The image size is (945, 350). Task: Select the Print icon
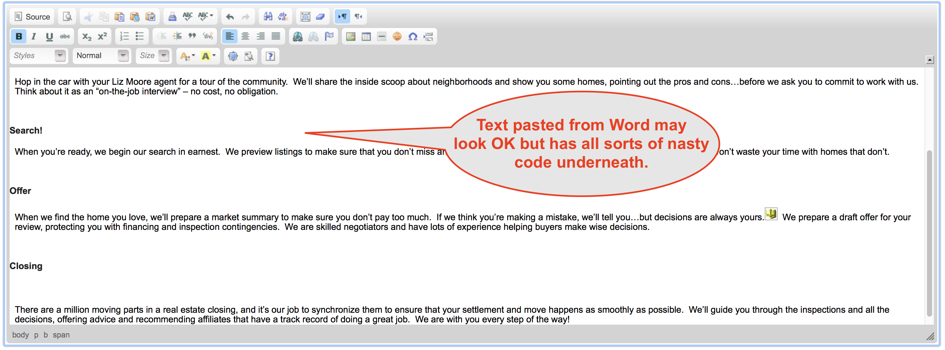tap(173, 16)
